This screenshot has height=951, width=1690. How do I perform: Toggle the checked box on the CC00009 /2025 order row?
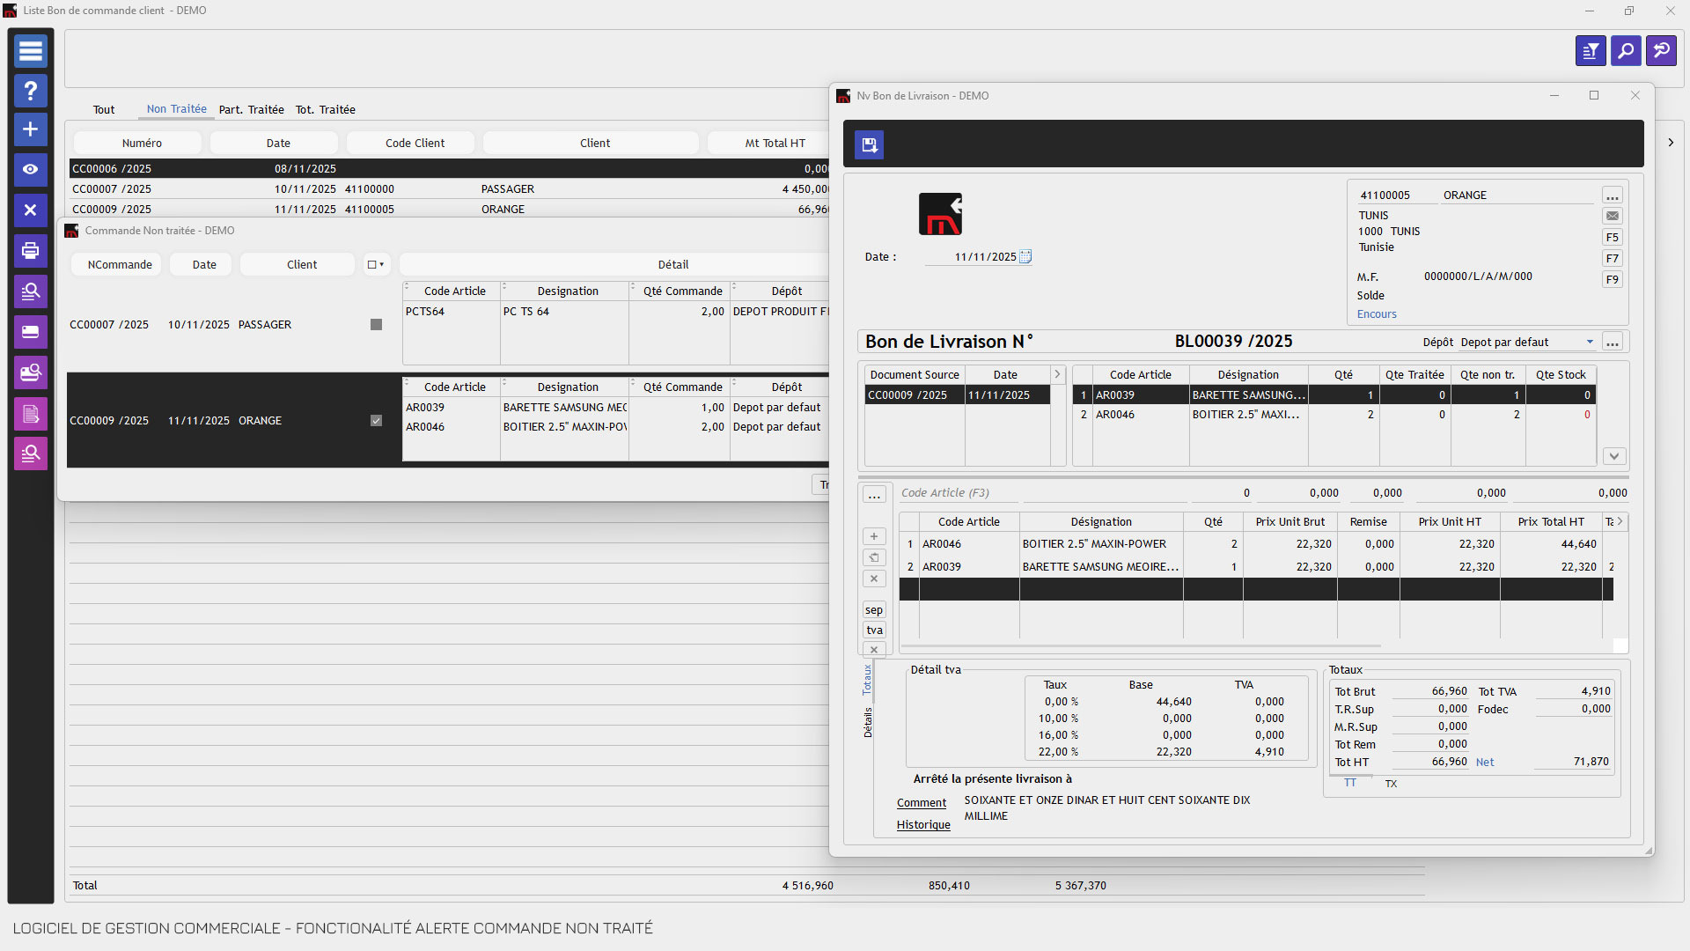coord(376,421)
